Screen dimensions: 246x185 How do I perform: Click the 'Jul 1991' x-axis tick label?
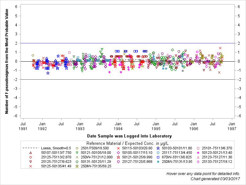coord(23,126)
